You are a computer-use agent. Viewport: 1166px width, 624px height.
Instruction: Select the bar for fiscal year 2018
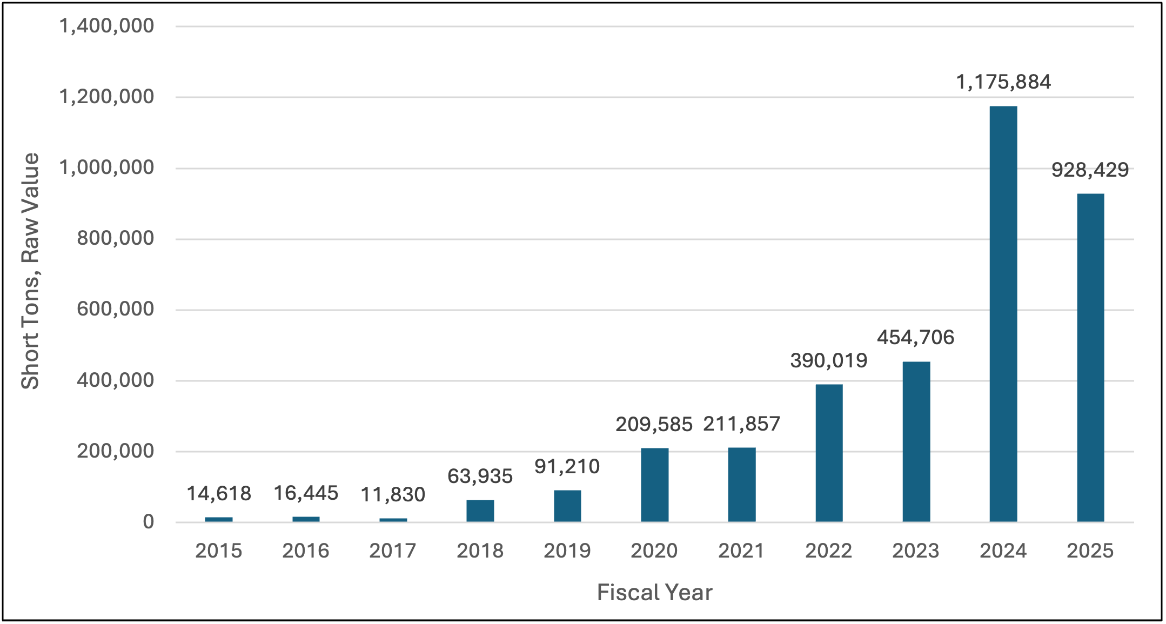480,511
